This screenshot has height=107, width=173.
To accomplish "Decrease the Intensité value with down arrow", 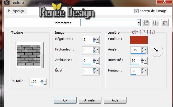I will pos(143,62).
